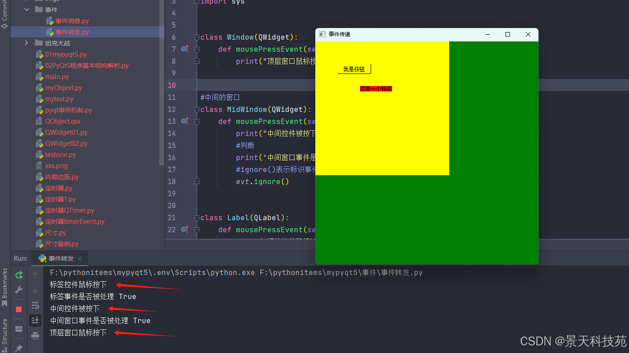629x353 pixels.
Task: Click the Restore Layout icon in Run panel
Action: pos(19,329)
